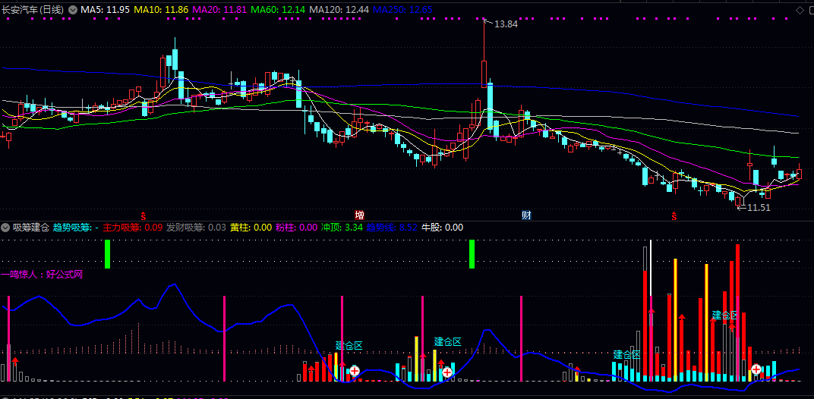The image size is (814, 399).
Task: Click the 13.84 high price label
Action: click(506, 24)
